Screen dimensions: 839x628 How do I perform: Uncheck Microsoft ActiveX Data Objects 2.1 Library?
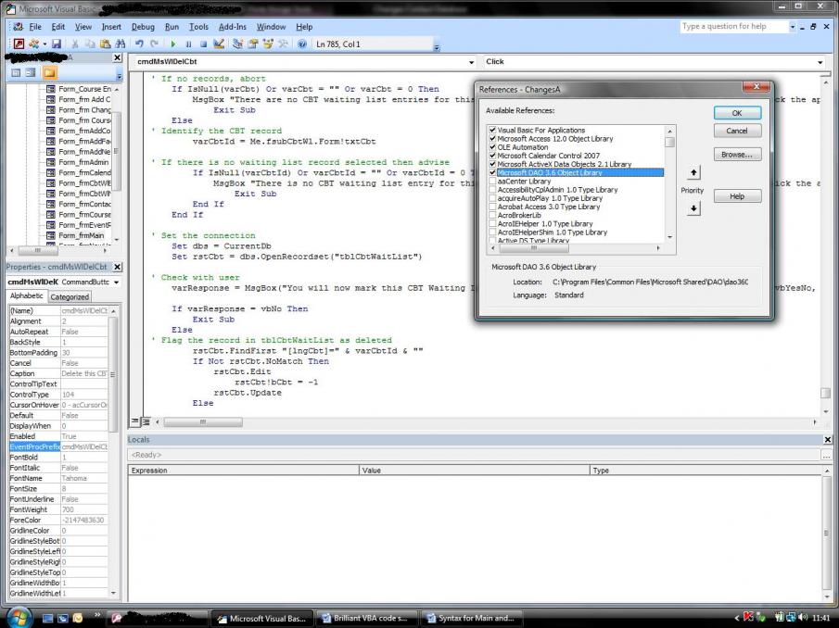pyautogui.click(x=492, y=164)
